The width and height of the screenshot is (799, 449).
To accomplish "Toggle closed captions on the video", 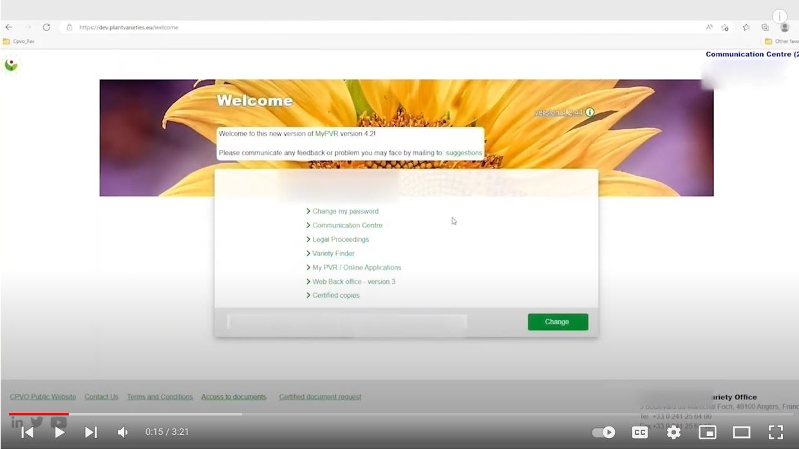I will tap(640, 432).
